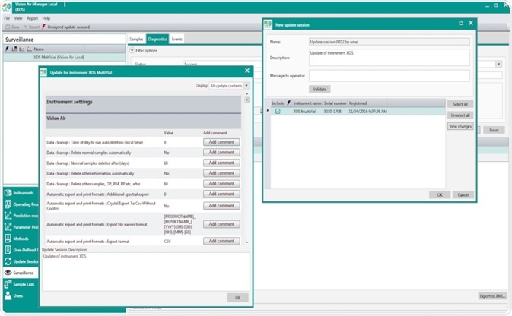512x316 pixels.
Task: Select XDS MultiVial (Vision Air Local) row
Action: [x=64, y=58]
